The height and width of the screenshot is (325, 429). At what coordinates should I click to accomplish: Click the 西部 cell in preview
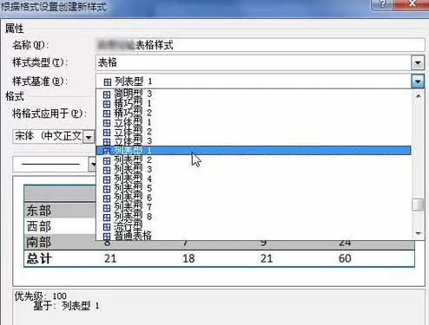click(39, 226)
